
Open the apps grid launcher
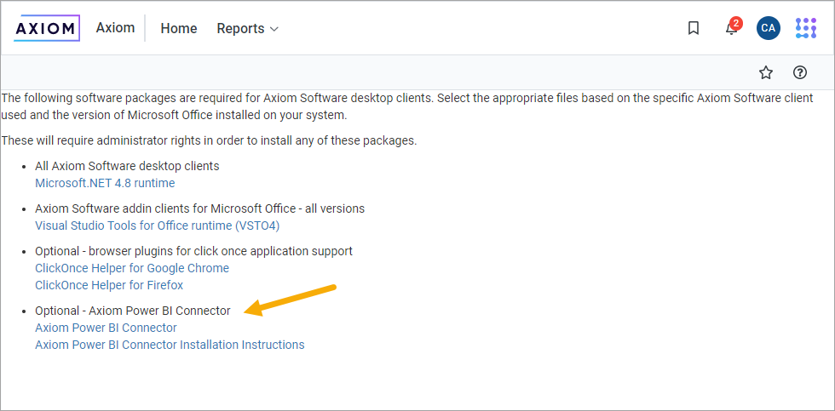tap(805, 28)
